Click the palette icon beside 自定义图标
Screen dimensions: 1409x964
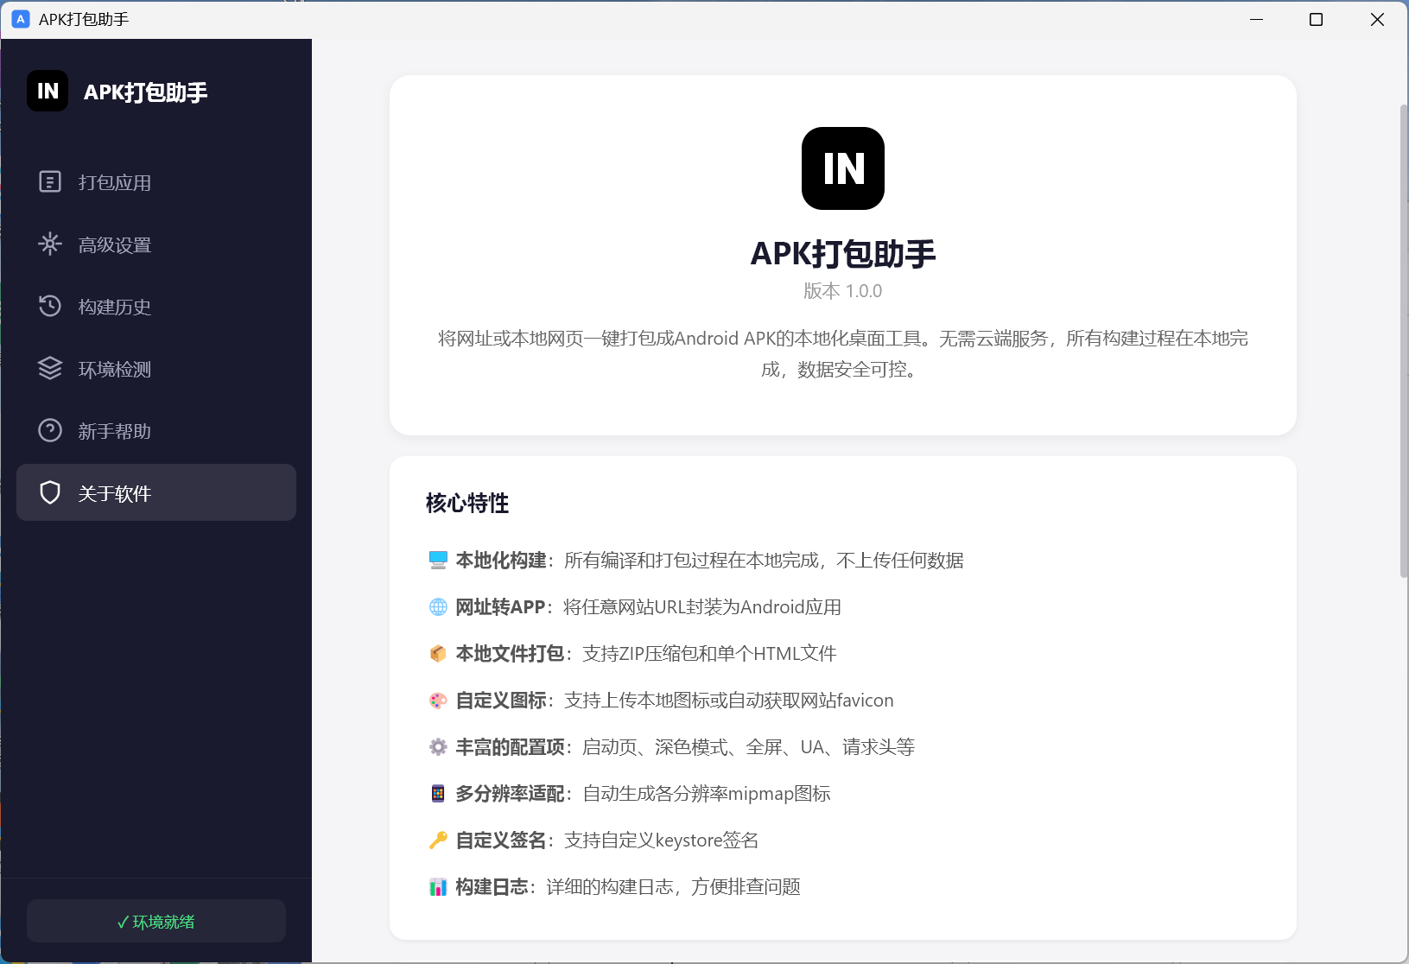tap(438, 700)
